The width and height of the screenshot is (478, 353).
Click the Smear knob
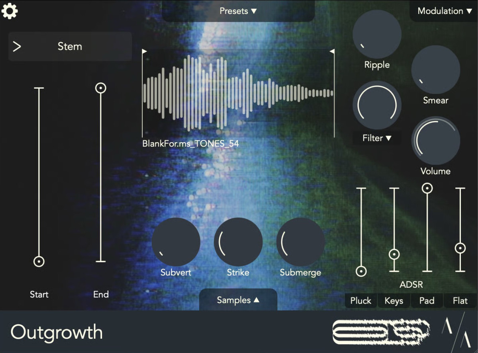(x=435, y=70)
